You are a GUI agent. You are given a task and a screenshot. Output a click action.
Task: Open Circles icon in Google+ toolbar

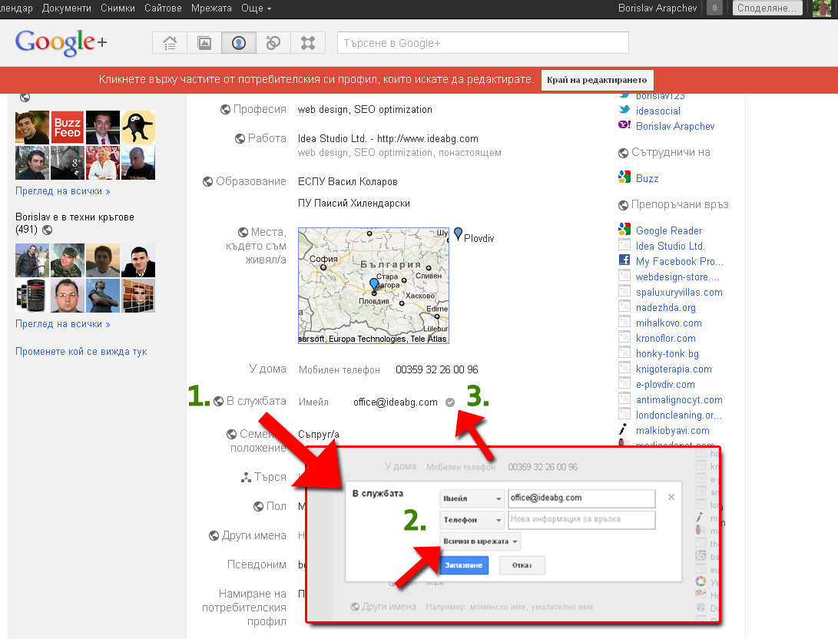[x=273, y=43]
